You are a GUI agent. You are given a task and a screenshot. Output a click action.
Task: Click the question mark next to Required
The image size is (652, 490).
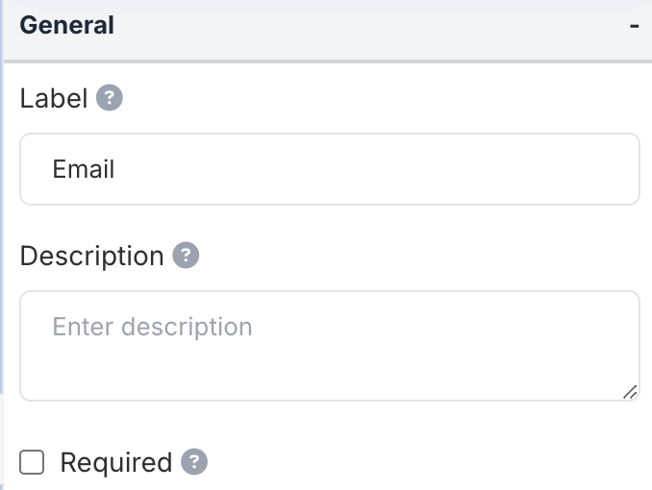point(194,462)
